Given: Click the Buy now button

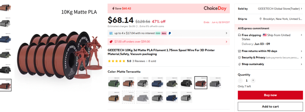Looking at the screenshot, I should tap(270, 95).
